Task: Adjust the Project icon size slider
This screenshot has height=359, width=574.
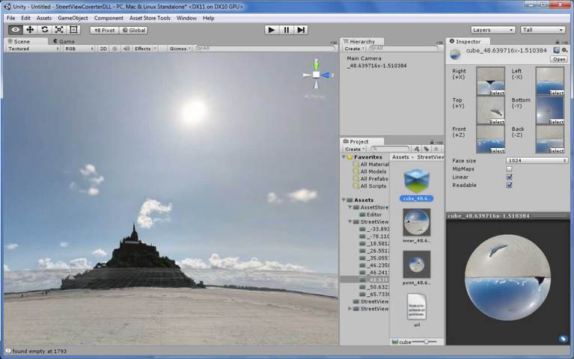Action: [426, 342]
